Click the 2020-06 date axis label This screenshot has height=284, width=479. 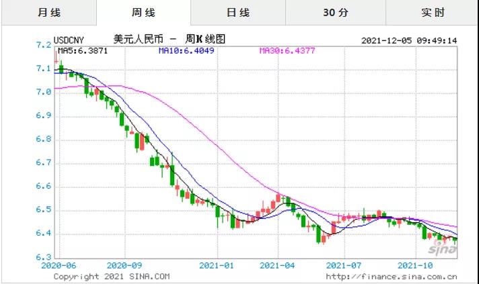pos(57,265)
